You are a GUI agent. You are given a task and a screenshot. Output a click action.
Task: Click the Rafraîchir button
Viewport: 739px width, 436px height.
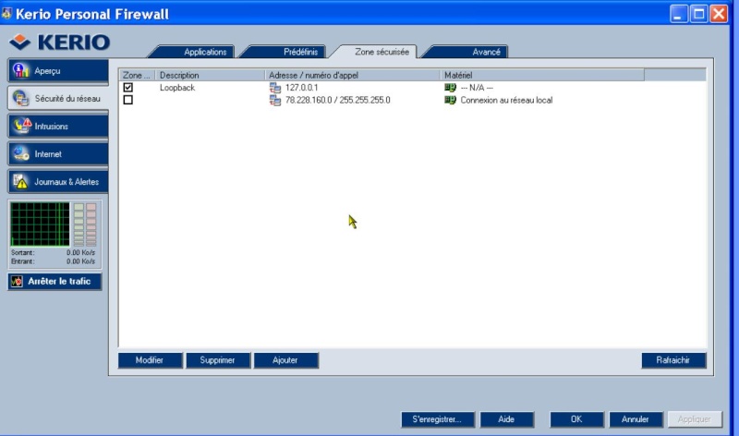(x=673, y=360)
